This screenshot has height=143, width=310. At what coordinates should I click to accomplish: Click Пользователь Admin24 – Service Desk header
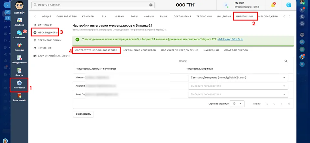pos(96,69)
